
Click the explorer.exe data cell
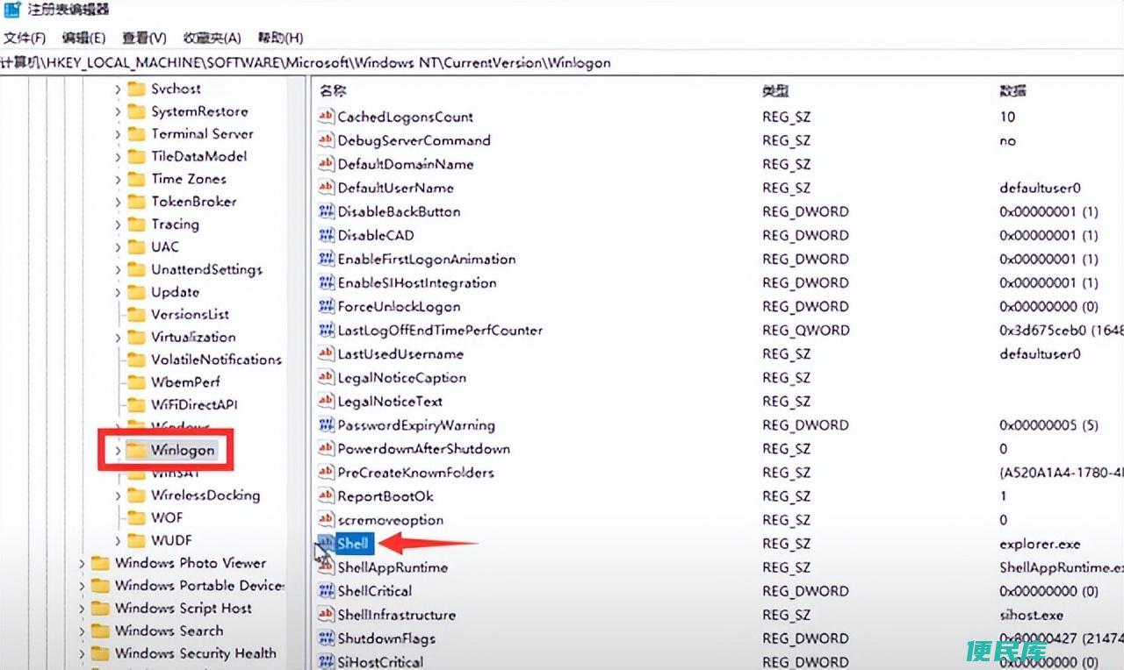(x=1040, y=544)
